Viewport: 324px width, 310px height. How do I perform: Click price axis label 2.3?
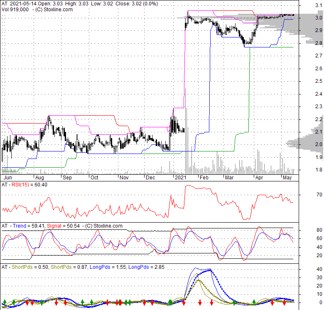319,107
